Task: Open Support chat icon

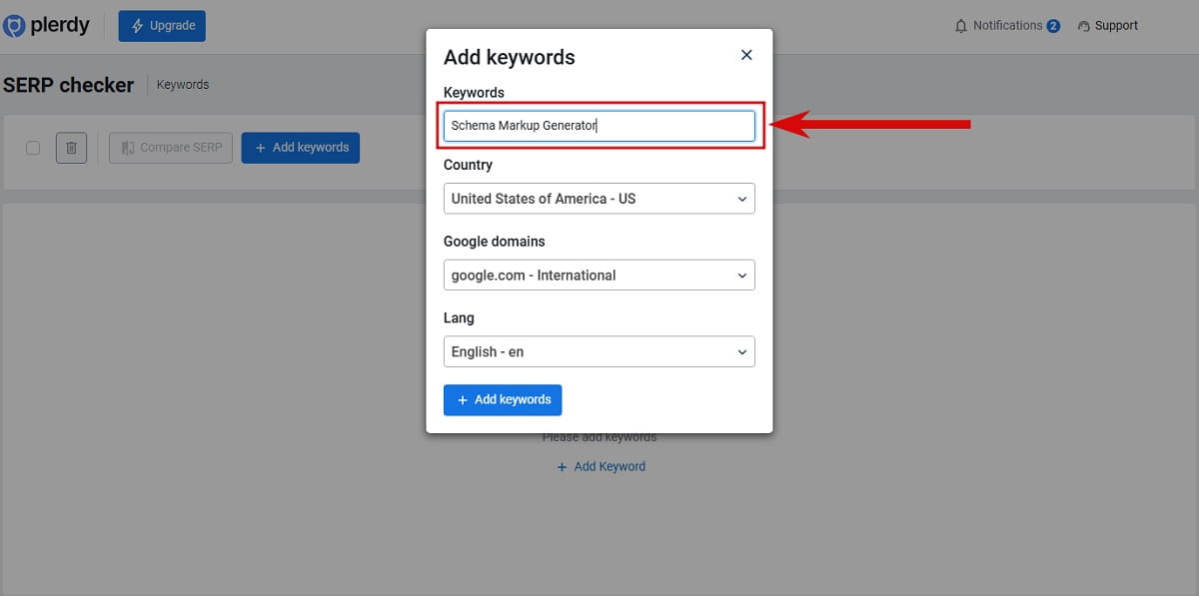Action: click(1085, 25)
